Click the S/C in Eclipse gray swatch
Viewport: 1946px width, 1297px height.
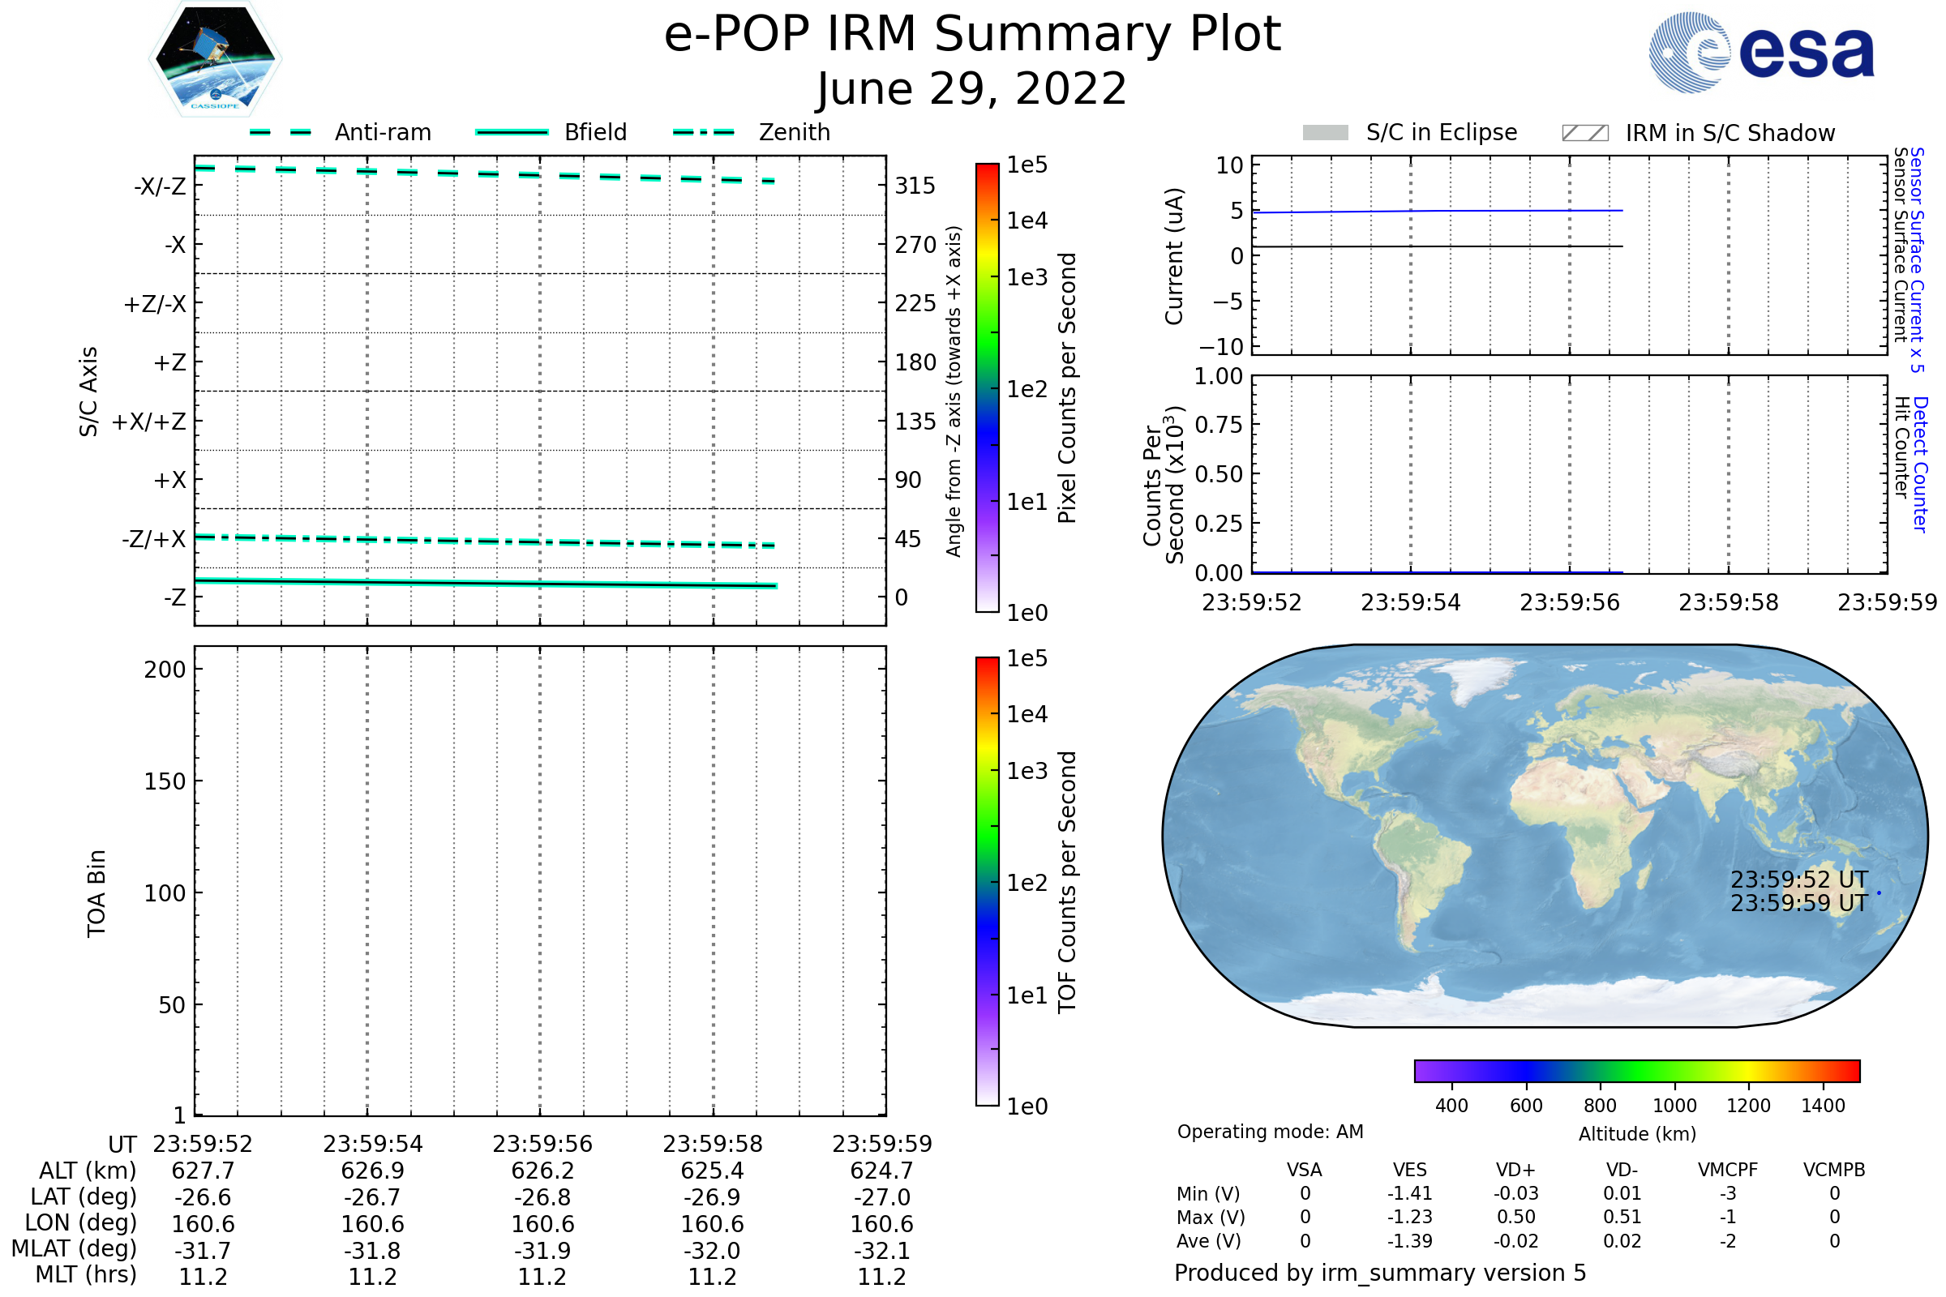tap(1325, 133)
